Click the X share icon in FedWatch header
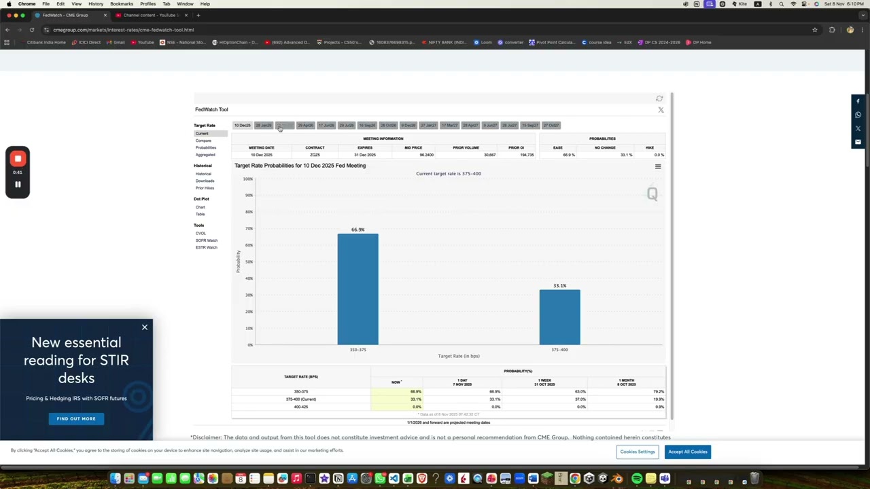 pos(661,109)
